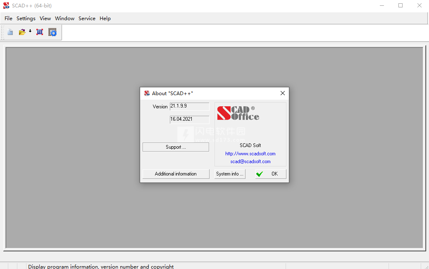
Task: Close the About "SCAD++" dialog
Action: click(x=283, y=93)
